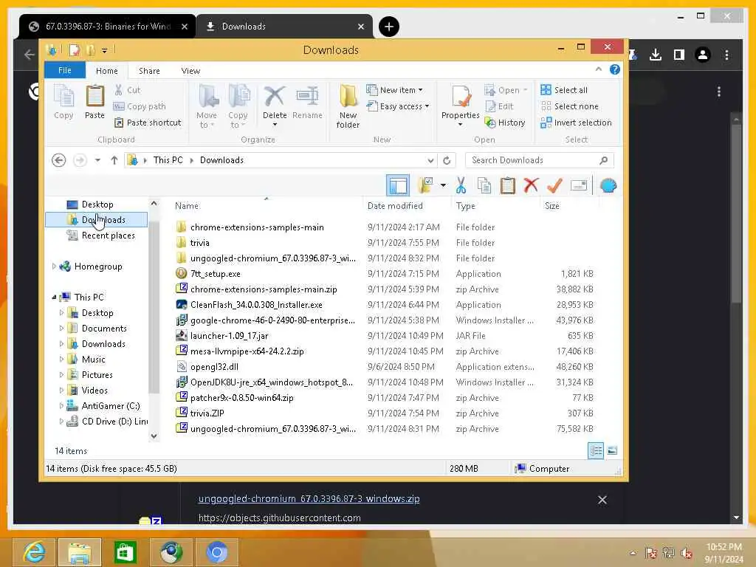The image size is (756, 567).
Task: Click Invert selection
Action: pyautogui.click(x=576, y=123)
